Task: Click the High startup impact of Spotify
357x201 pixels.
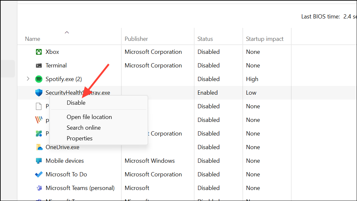Action: [x=252, y=79]
